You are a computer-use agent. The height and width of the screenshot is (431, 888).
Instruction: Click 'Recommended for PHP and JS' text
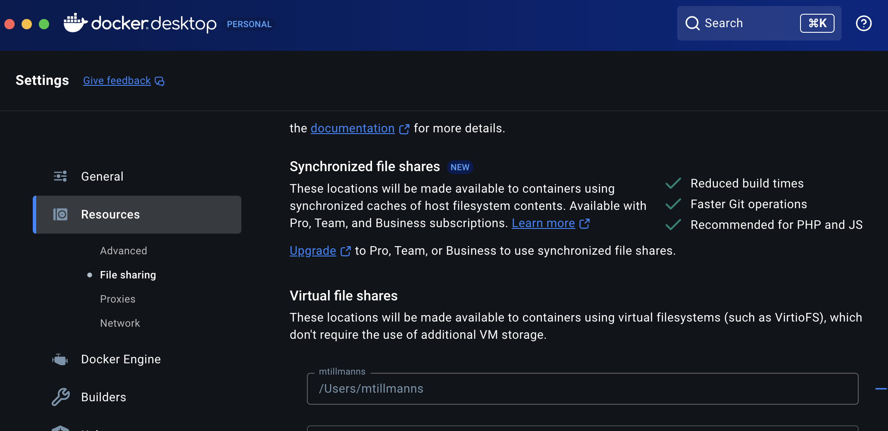click(776, 225)
